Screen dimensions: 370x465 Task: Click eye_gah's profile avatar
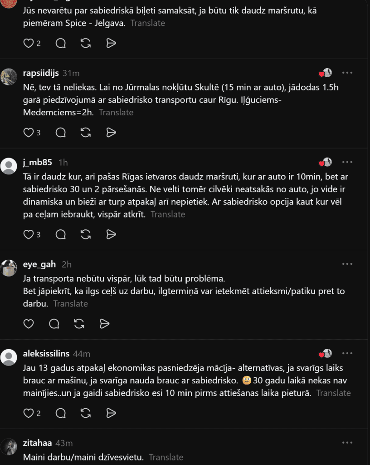(9, 268)
